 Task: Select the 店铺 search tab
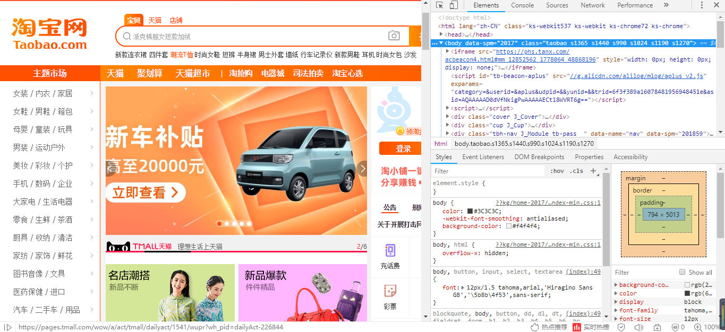pyautogui.click(x=176, y=20)
